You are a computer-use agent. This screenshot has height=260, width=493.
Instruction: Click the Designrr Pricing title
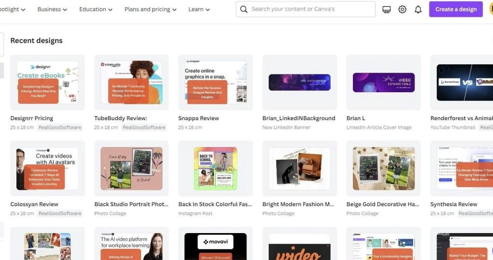pyautogui.click(x=32, y=118)
